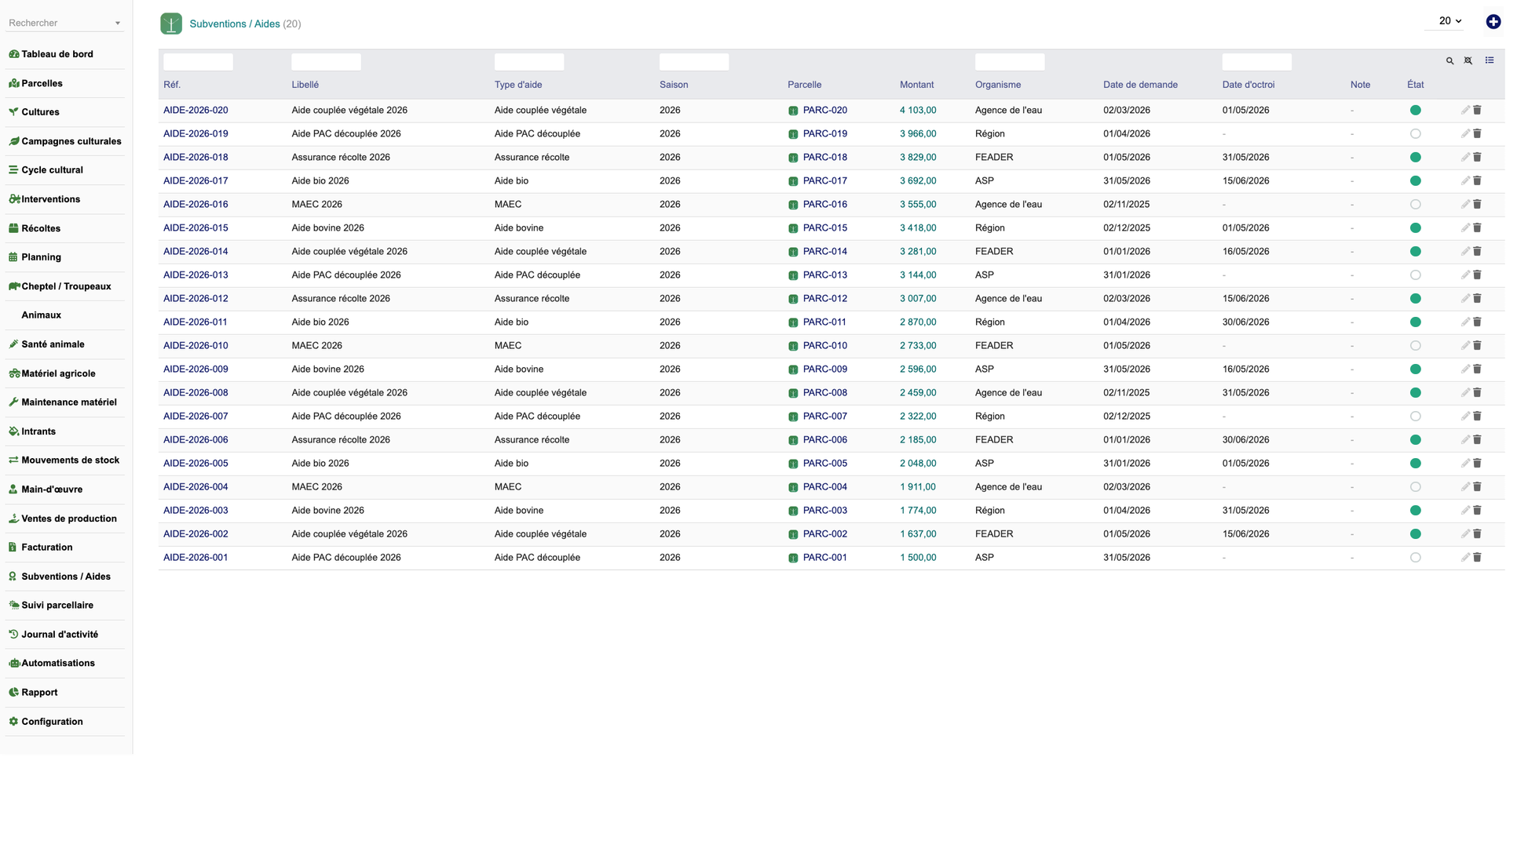Click trash icon for AIDE-2026-001
The width and height of the screenshot is (1528, 859).
(1476, 558)
